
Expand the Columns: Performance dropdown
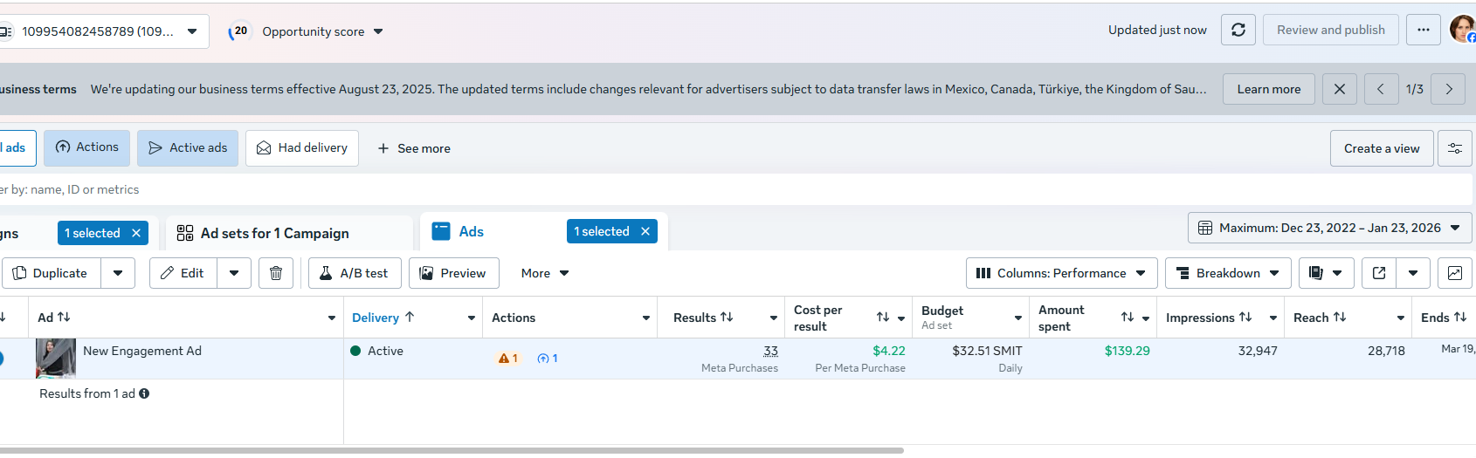point(1061,273)
